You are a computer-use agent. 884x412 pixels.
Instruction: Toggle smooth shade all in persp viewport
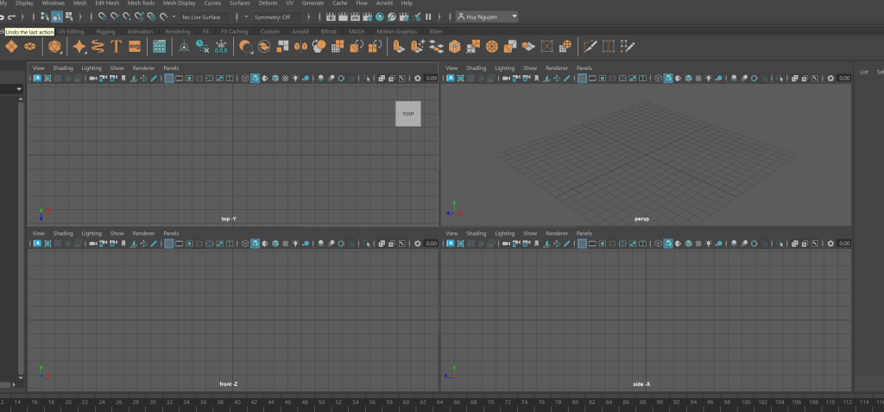coord(668,79)
